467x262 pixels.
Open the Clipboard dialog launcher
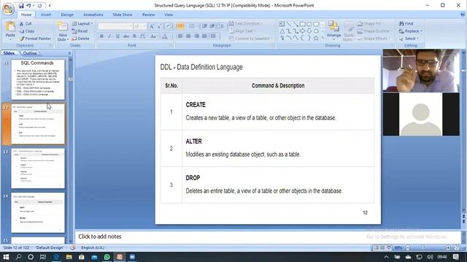pyautogui.click(x=51, y=45)
